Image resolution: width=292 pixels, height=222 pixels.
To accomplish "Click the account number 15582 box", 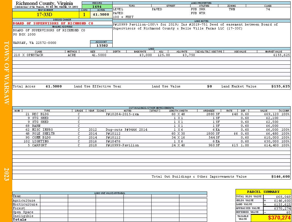I will tap(101, 45).
